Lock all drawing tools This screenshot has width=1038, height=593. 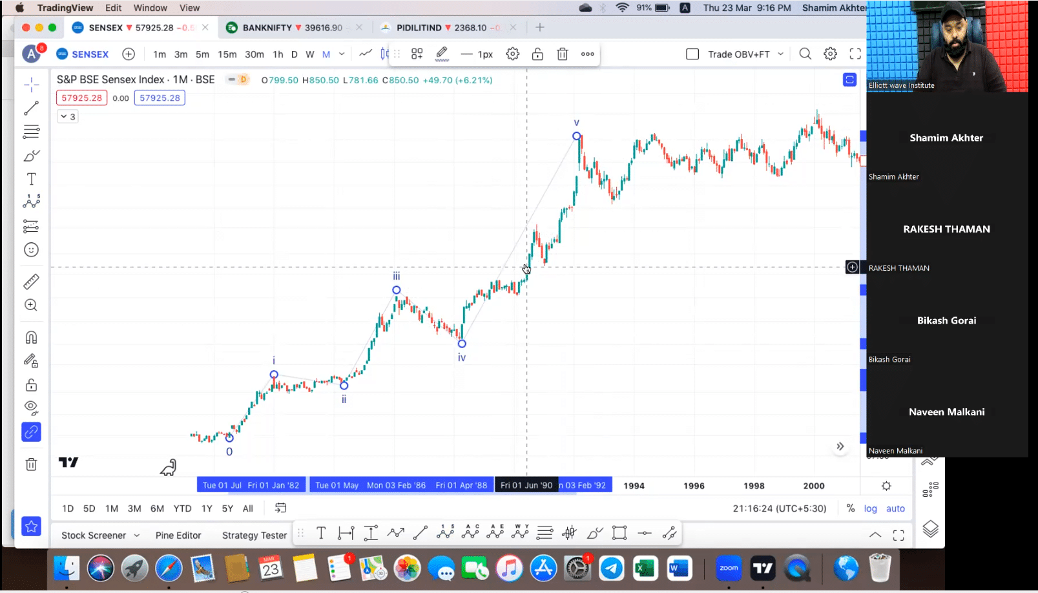[x=31, y=385]
